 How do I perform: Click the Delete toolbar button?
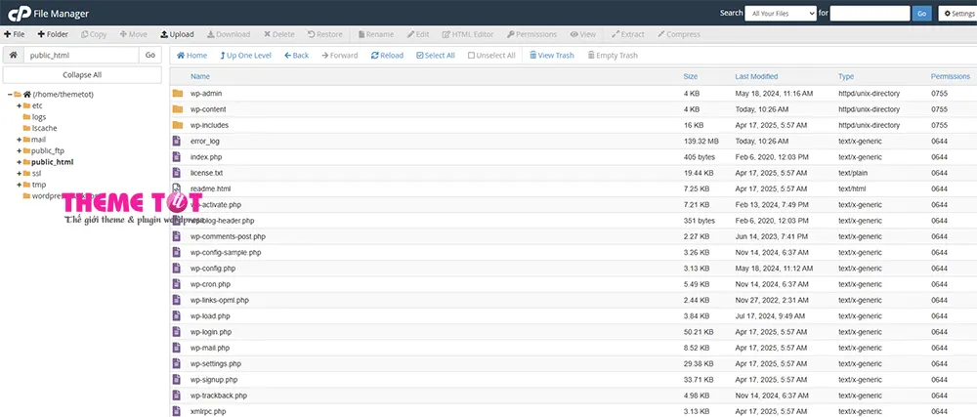pos(279,34)
